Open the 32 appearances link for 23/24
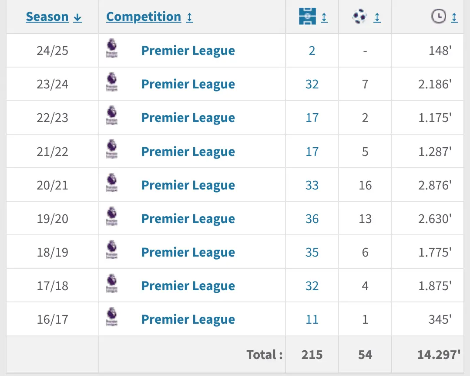 [x=312, y=84]
